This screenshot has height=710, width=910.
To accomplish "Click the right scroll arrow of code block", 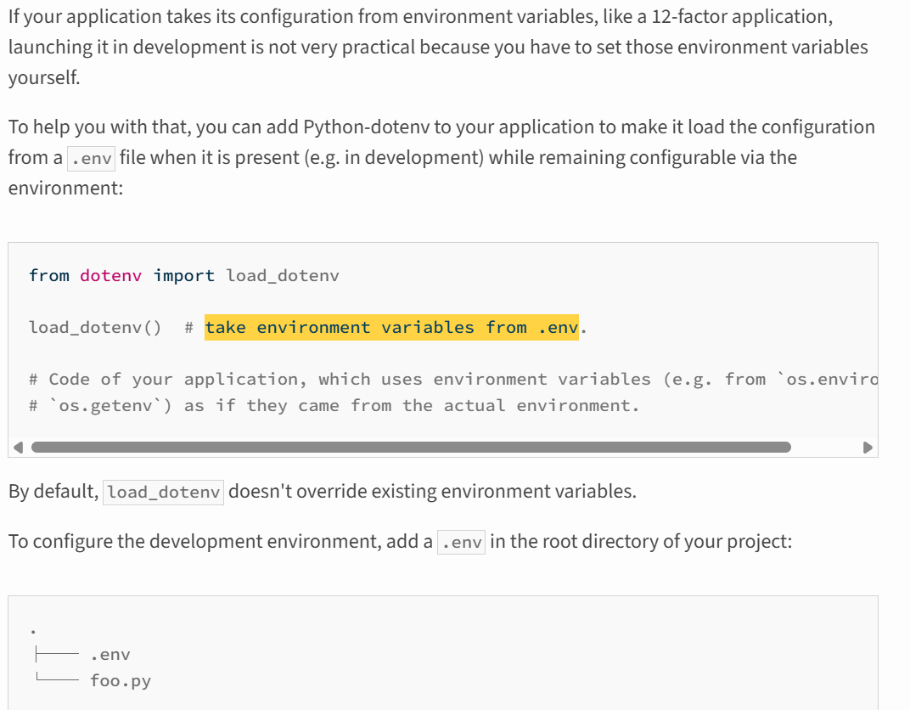I will (868, 447).
